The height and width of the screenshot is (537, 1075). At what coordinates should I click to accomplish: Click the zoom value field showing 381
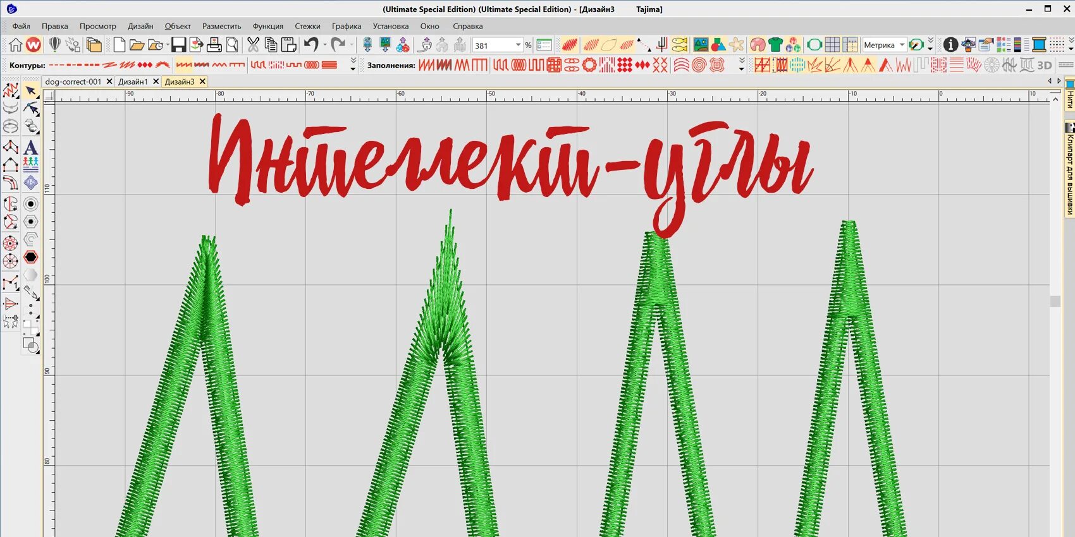(x=493, y=45)
